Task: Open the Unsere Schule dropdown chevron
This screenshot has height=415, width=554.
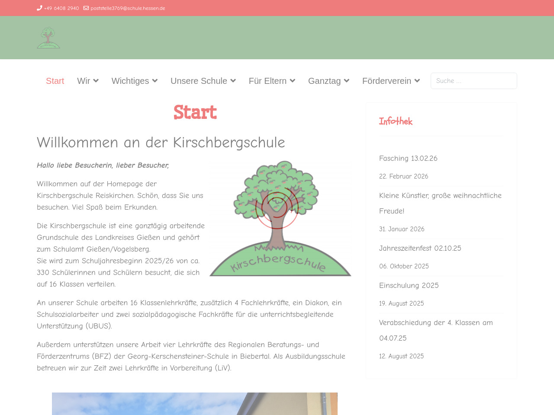Action: point(233,81)
